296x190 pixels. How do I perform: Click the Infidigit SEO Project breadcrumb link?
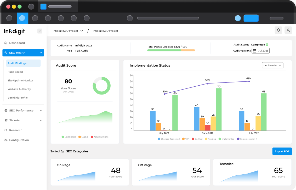pyautogui.click(x=105, y=31)
